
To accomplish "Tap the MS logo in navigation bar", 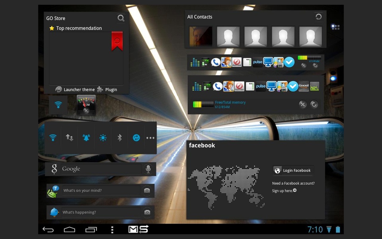I will pyautogui.click(x=138, y=229).
